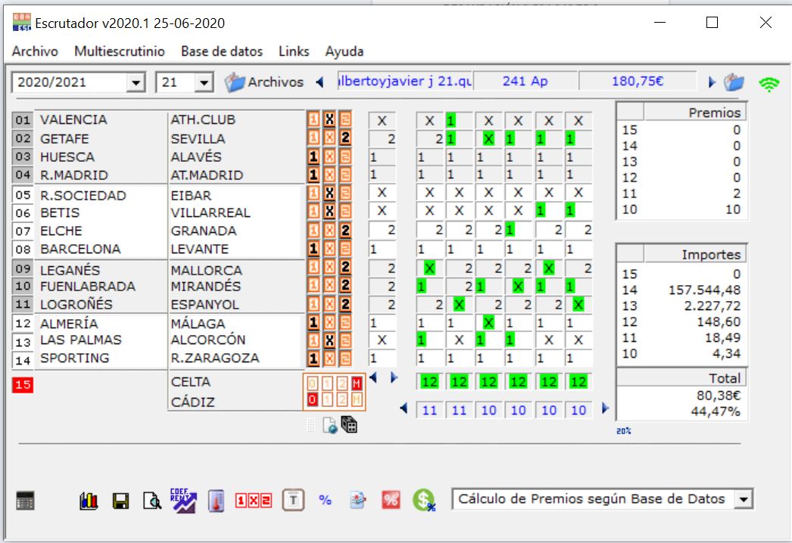The height and width of the screenshot is (543, 792).
Task: Click match number 01 button
Action: (23, 119)
